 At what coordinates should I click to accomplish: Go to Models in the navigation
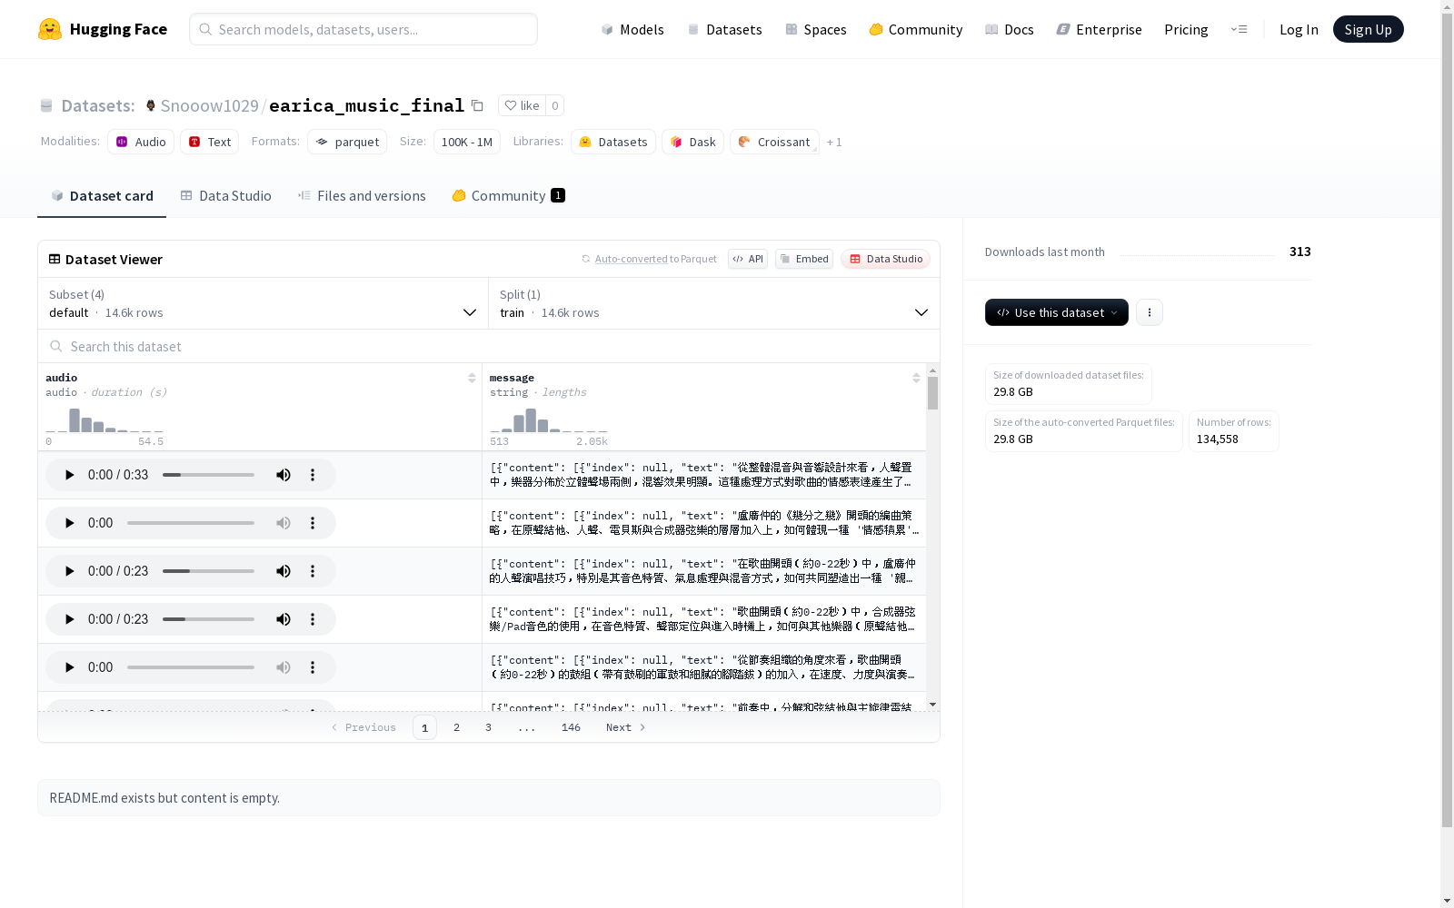click(x=632, y=29)
